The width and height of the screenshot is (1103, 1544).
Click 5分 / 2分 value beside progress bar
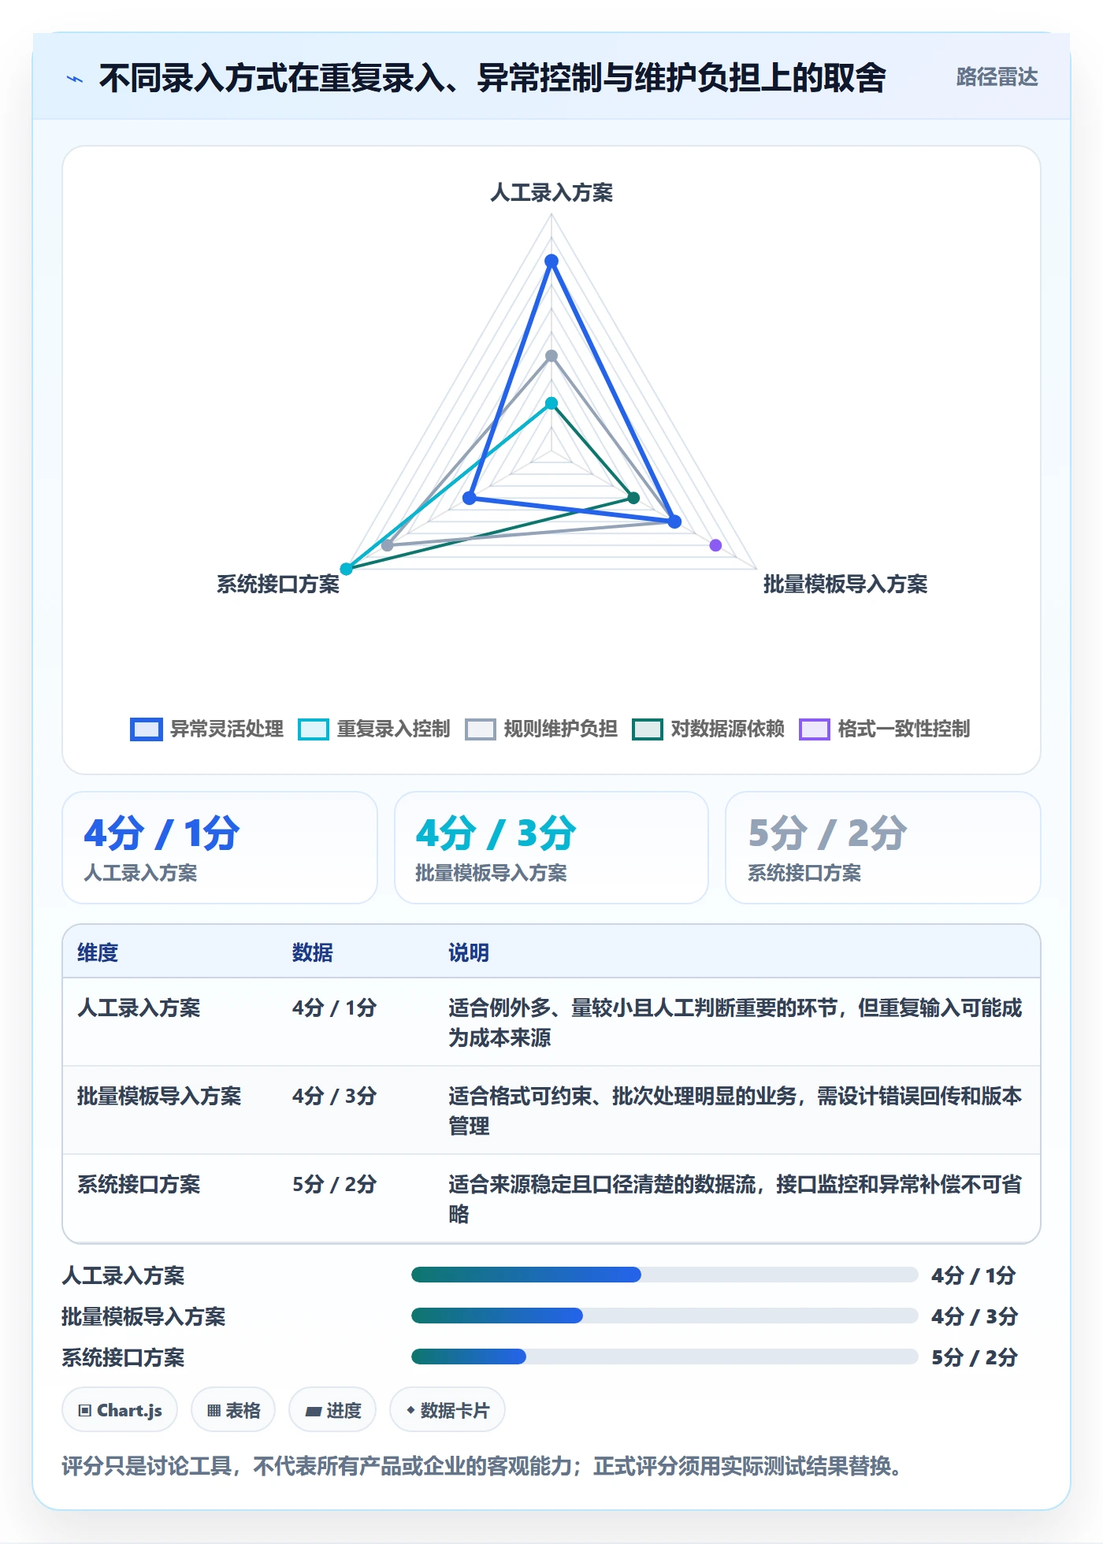(975, 1358)
